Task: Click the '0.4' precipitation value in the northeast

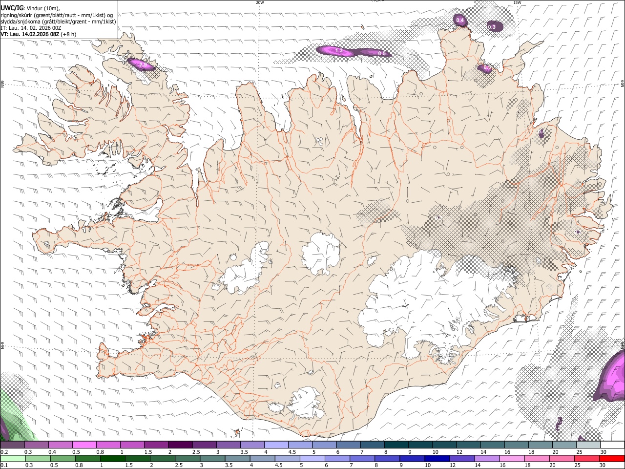Action: [x=460, y=20]
